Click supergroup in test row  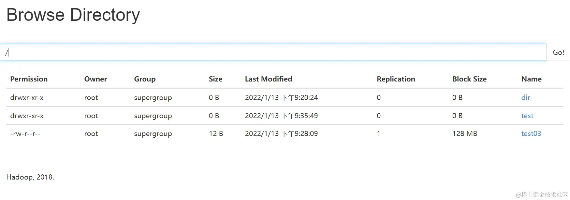tap(153, 116)
